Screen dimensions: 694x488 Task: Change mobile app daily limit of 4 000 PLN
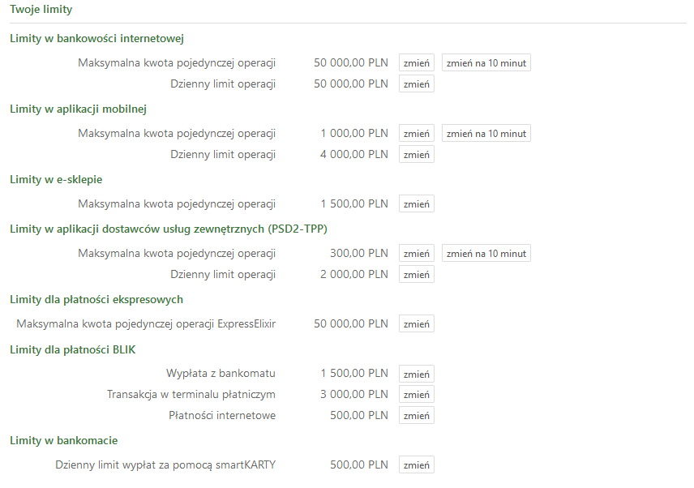(x=416, y=155)
